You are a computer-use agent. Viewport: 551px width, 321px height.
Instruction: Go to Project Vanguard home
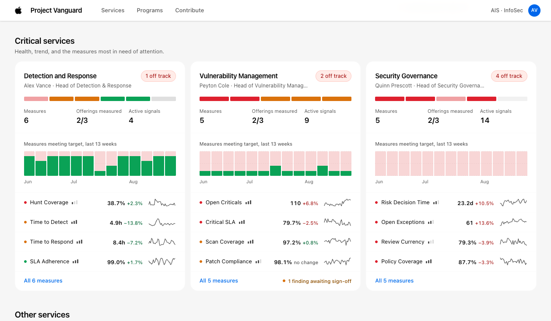pos(56,10)
